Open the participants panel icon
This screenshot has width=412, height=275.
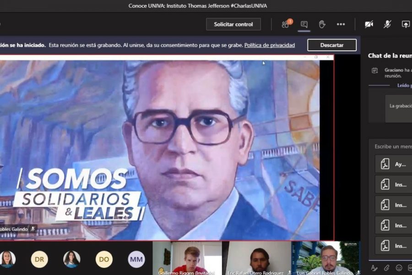[286, 24]
